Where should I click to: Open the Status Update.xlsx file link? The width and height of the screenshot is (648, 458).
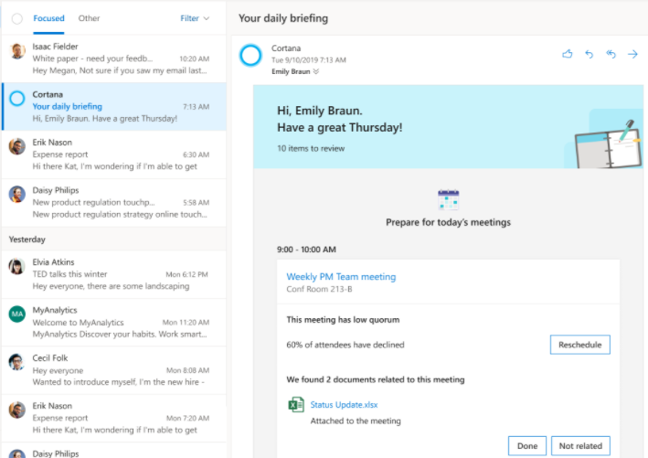tap(345, 405)
